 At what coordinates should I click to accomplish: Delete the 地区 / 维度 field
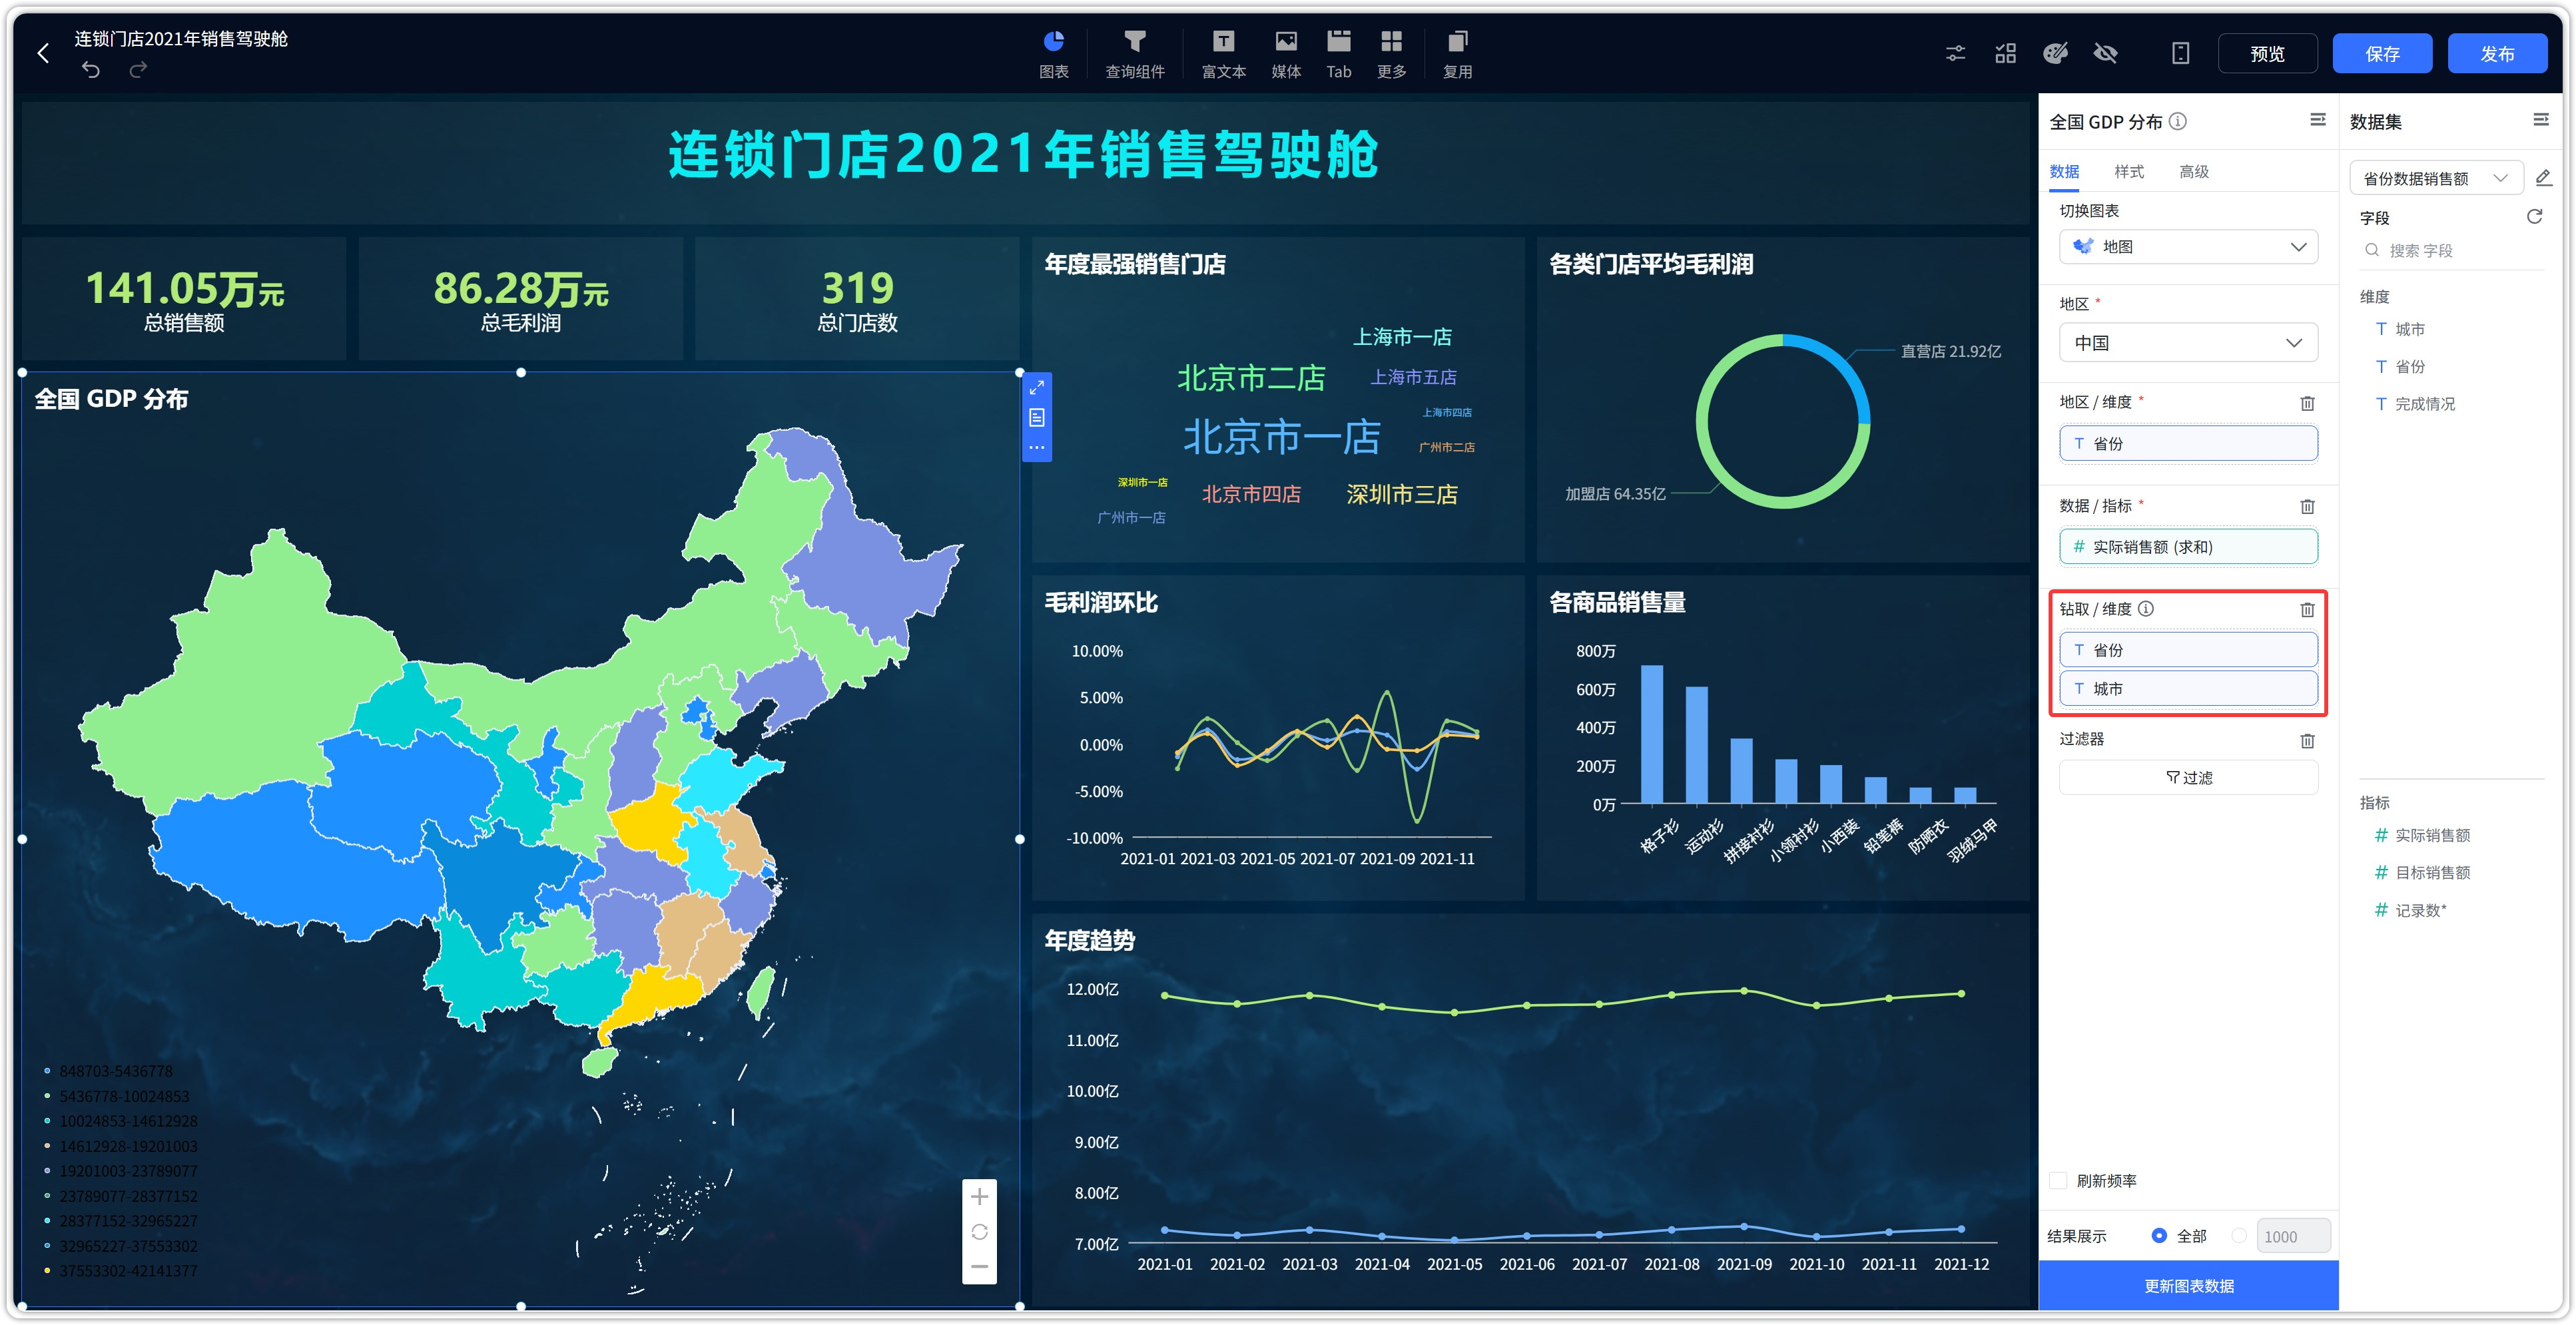pos(2307,403)
